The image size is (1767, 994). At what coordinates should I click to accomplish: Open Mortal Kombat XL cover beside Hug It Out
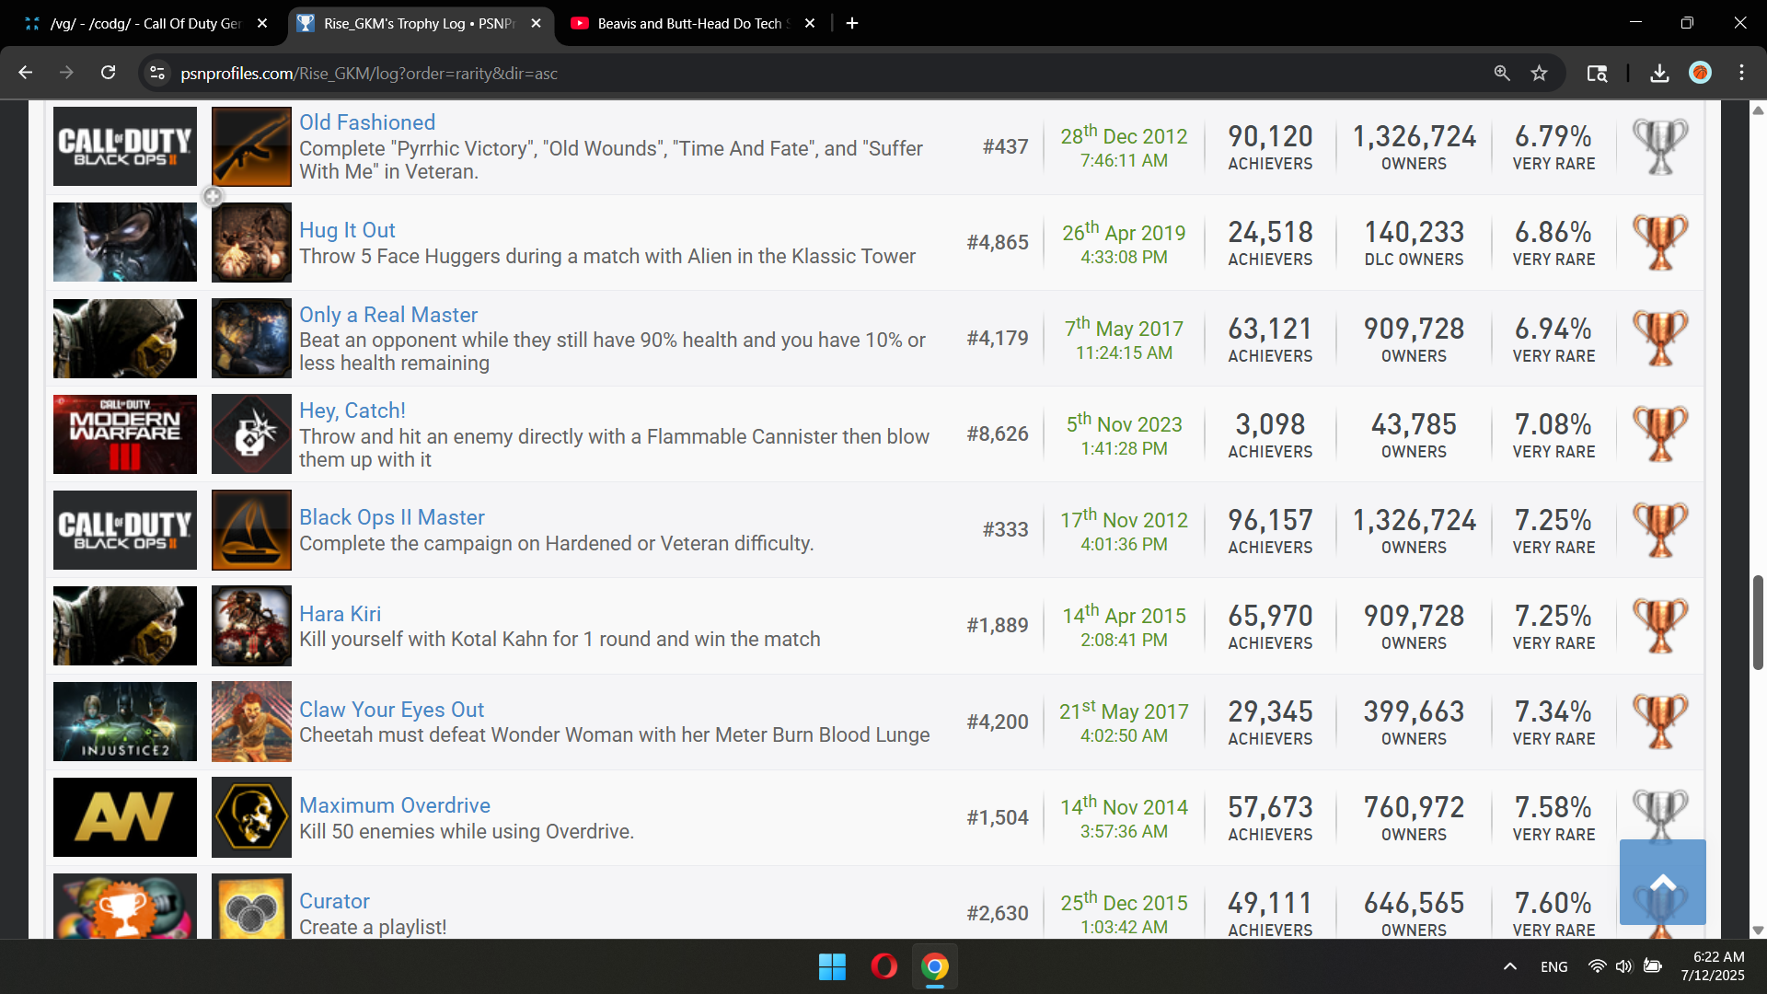(125, 242)
